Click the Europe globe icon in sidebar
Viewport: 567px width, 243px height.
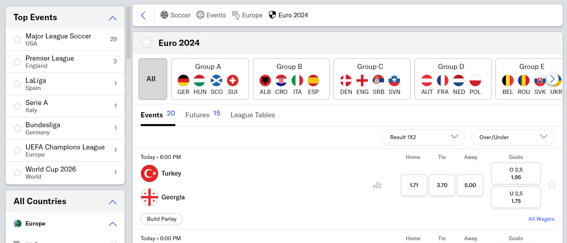click(17, 223)
